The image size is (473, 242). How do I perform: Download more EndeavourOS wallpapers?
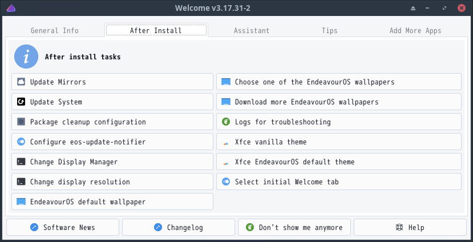(x=339, y=102)
